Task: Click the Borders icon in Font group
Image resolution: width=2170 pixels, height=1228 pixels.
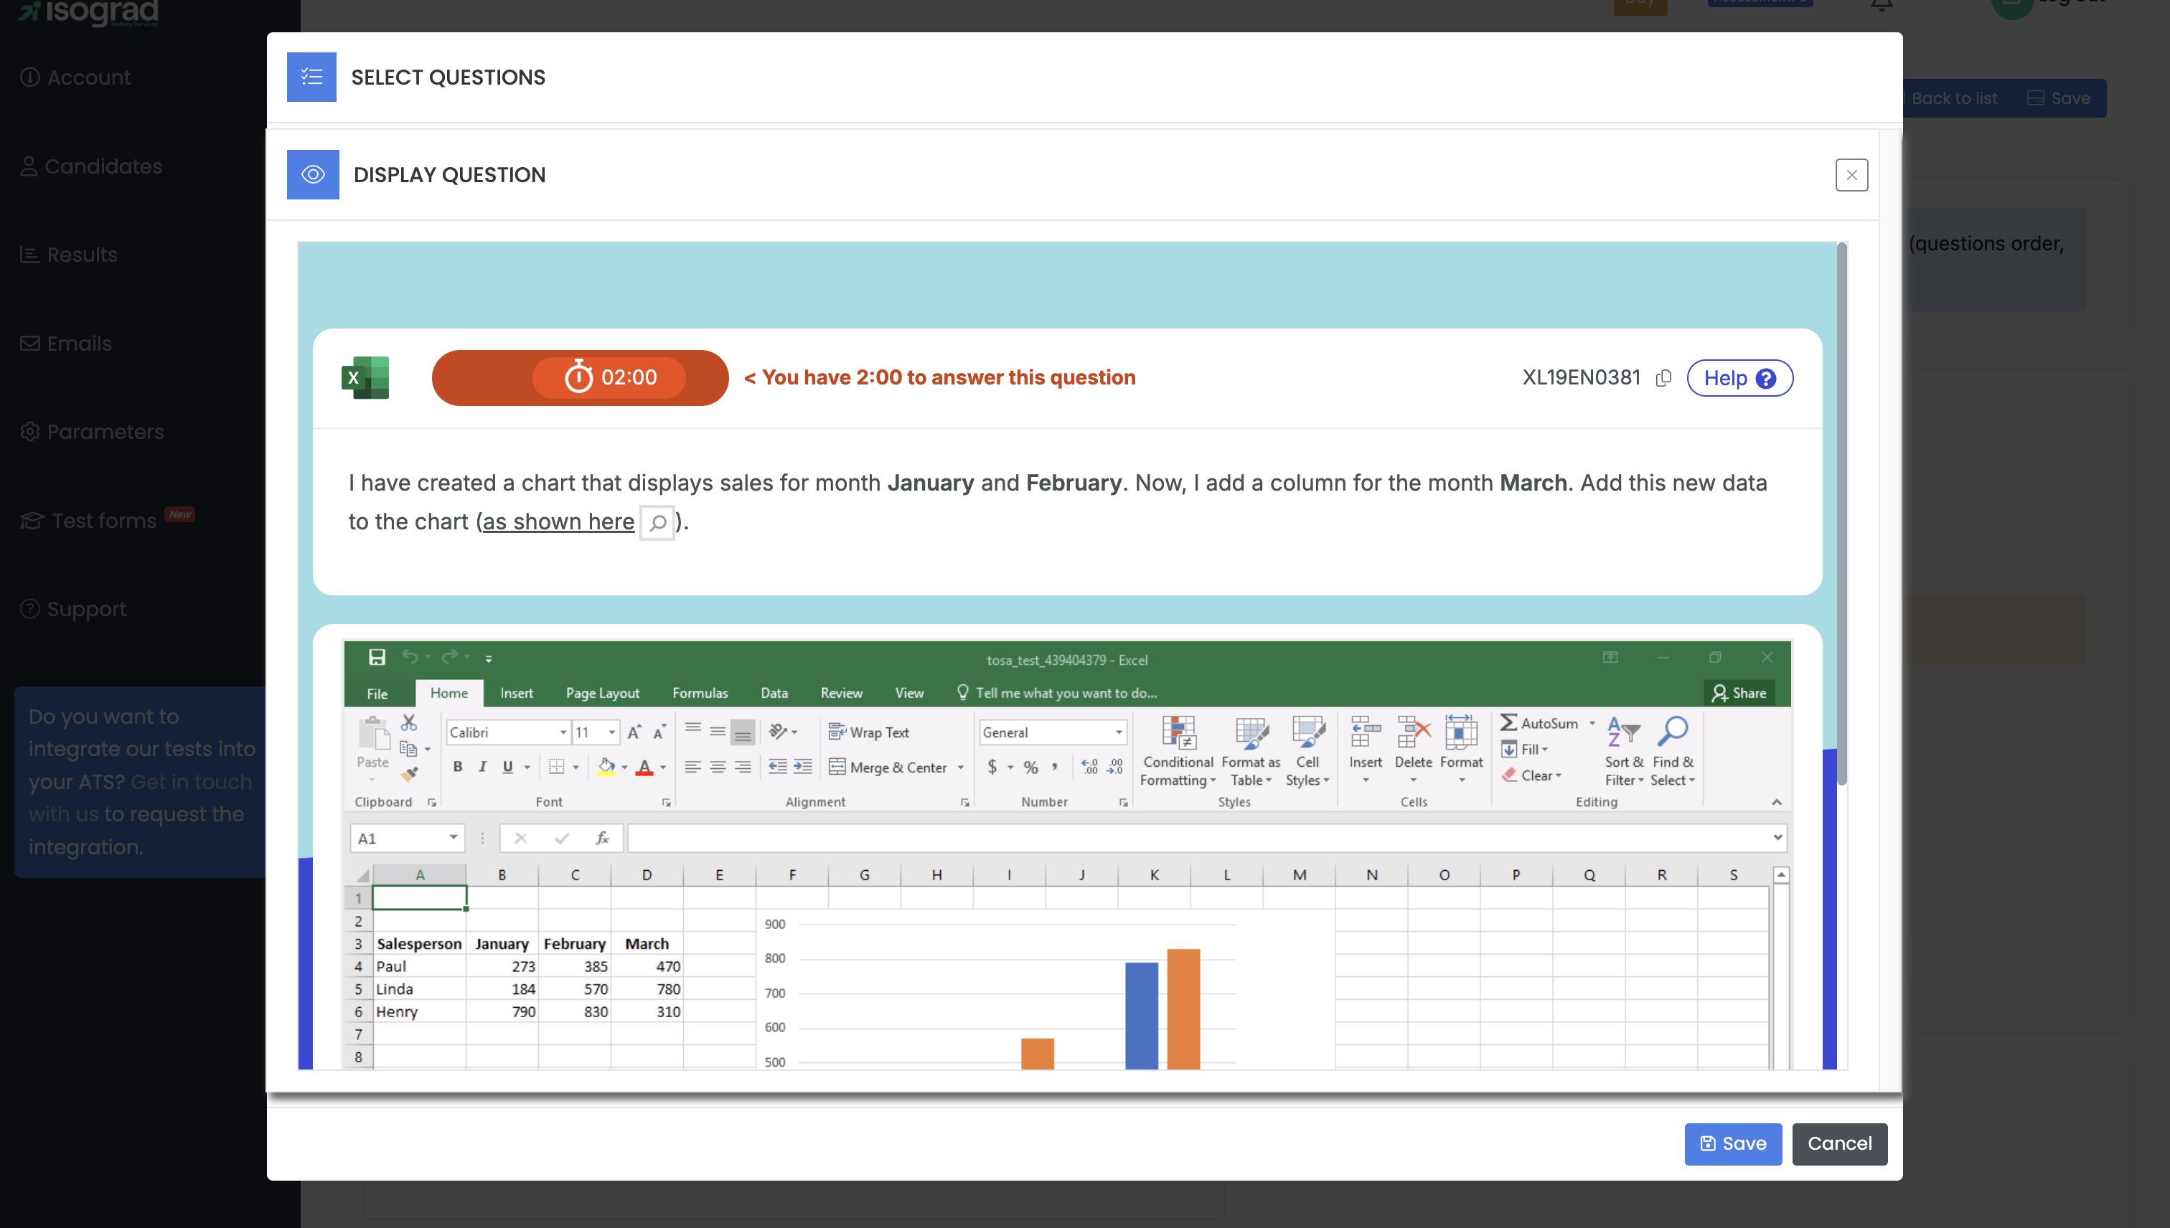Action: 557,767
